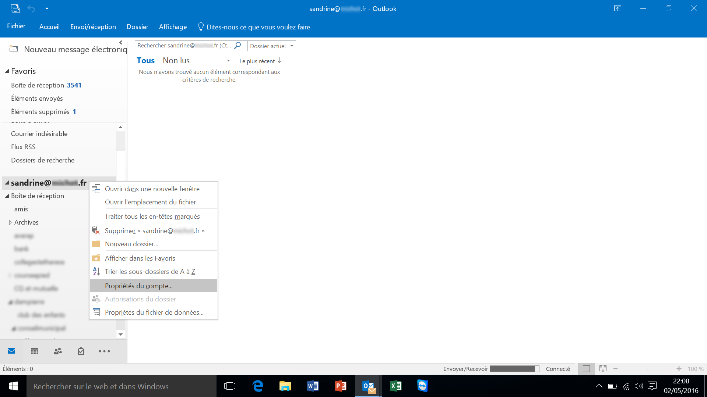Click the Rechercher sandrine@ search field
707x397 pixels.
coord(184,46)
